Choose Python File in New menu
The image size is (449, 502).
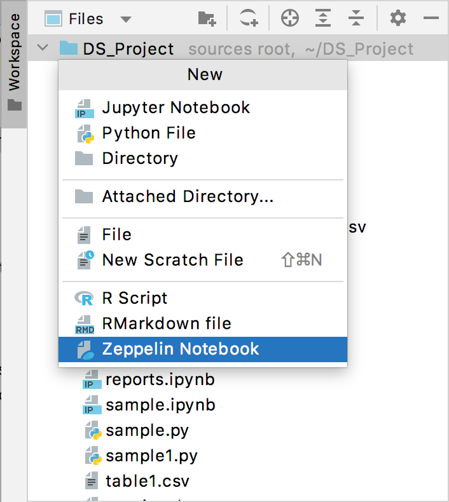tap(148, 133)
